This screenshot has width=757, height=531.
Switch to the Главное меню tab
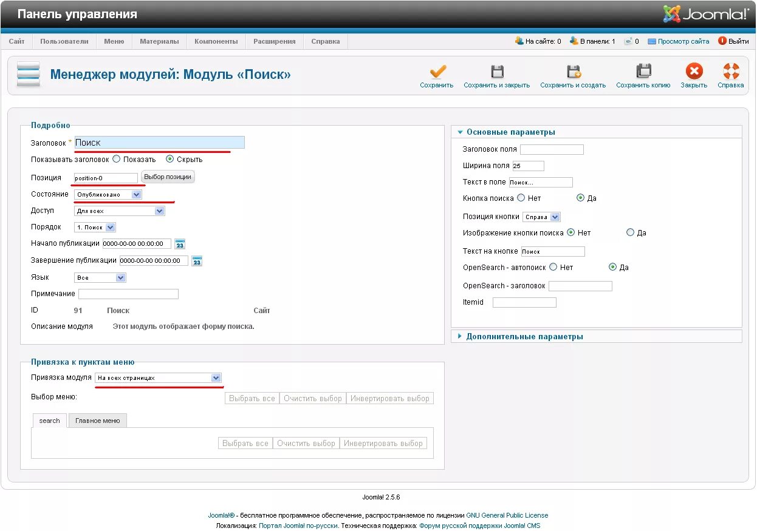98,421
